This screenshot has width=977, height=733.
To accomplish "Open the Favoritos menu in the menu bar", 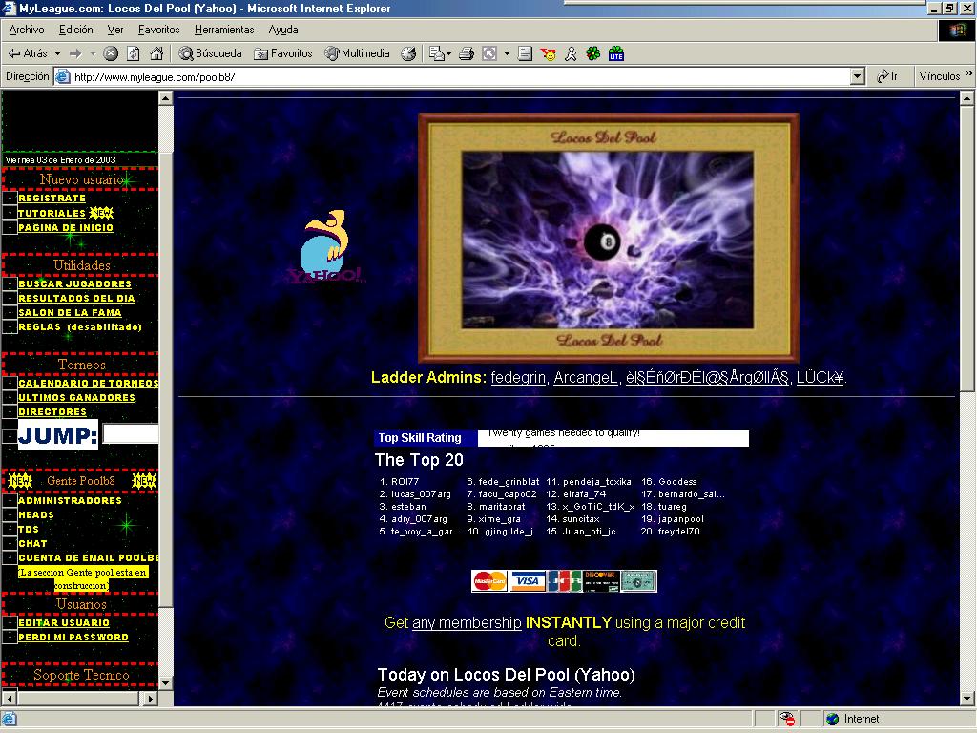I will pyautogui.click(x=158, y=30).
